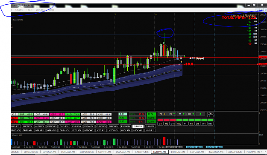Load the CADCHF pair button
The image size is (267, 155).
coord(52,126)
